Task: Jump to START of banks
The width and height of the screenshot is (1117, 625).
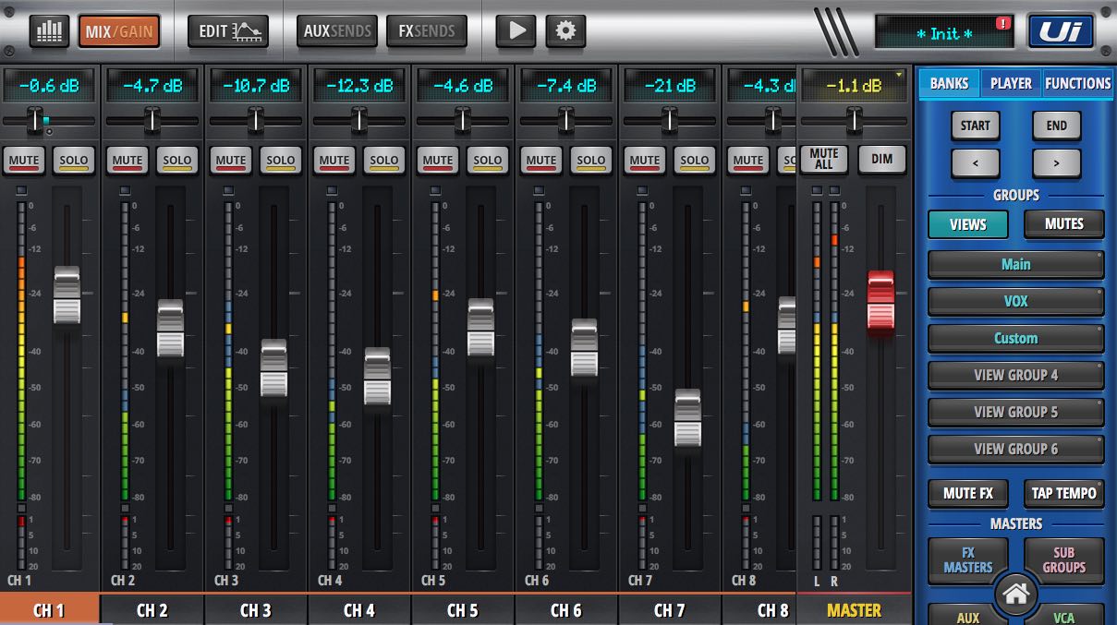Action: 975,126
